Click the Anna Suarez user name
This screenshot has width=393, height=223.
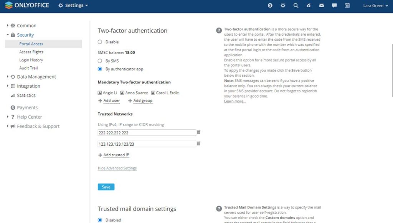[137, 93]
